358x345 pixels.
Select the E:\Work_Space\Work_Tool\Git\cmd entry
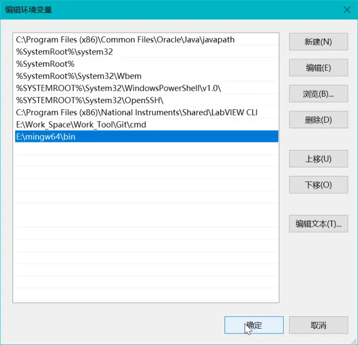click(146, 124)
